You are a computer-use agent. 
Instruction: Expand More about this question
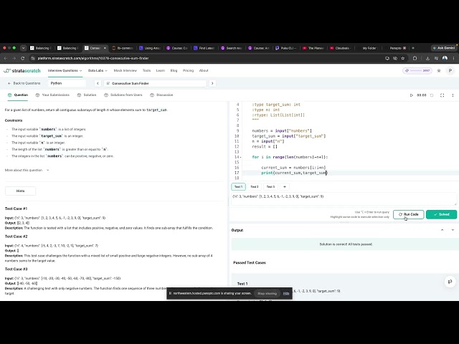pos(27,171)
